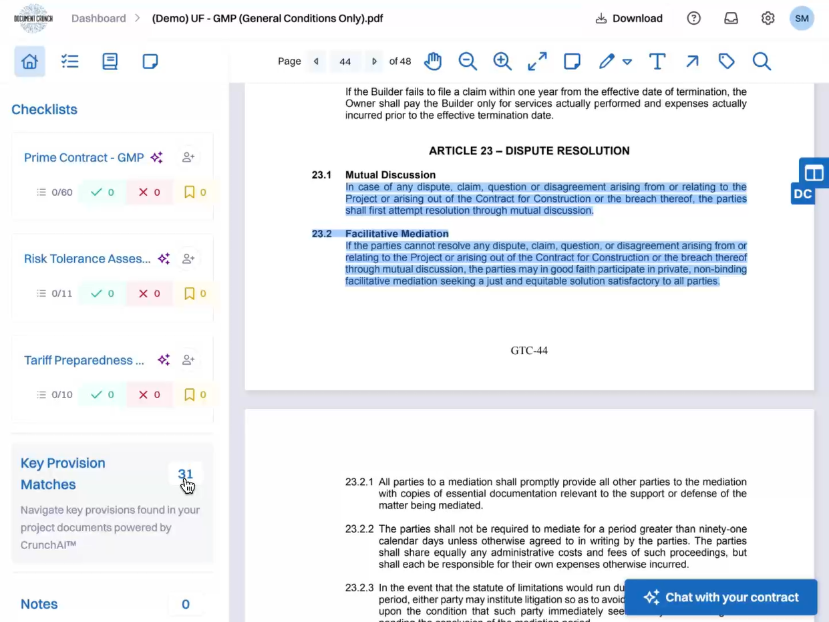Toggle fullscreen expand arrows icon
Screen dimensions: 829x622
click(x=537, y=61)
